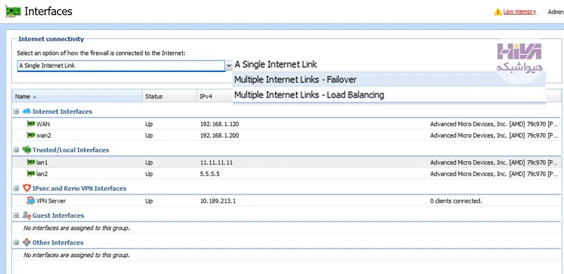The height and width of the screenshot is (274, 564).
Task: Collapse the Other Interfaces group
Action: (16, 243)
